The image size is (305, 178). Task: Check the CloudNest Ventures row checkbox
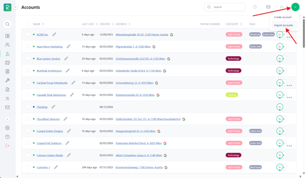(28, 119)
